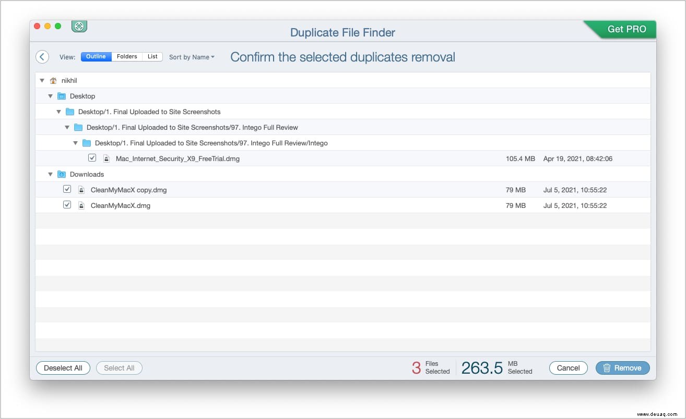Collapse the 97. Intego Full Review node
The image size is (686, 419).
coord(67,128)
